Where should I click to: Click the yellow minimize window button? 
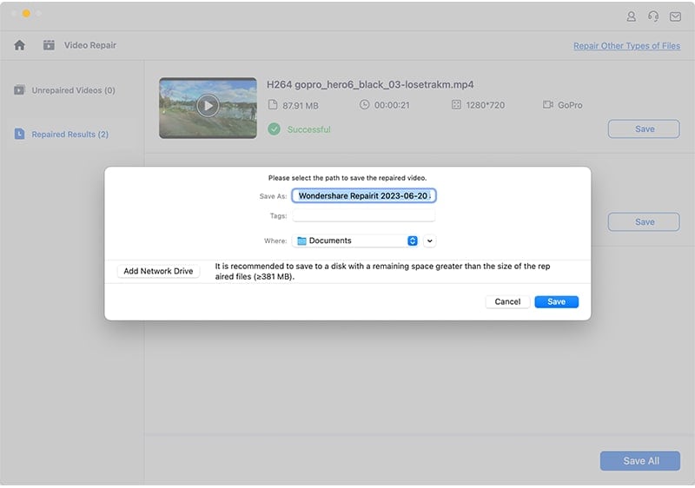point(26,14)
